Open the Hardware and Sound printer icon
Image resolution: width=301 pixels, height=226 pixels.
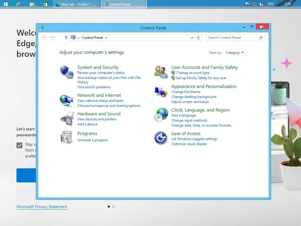pos(67,119)
